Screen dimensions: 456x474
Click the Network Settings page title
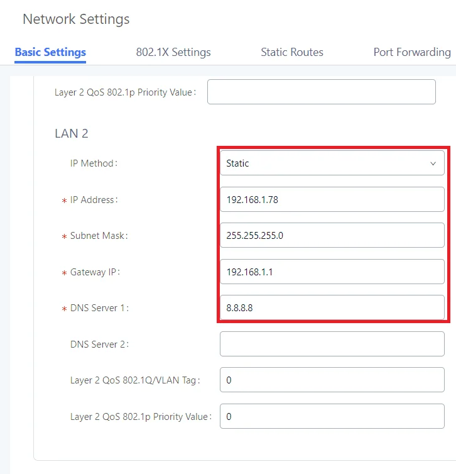click(x=76, y=19)
